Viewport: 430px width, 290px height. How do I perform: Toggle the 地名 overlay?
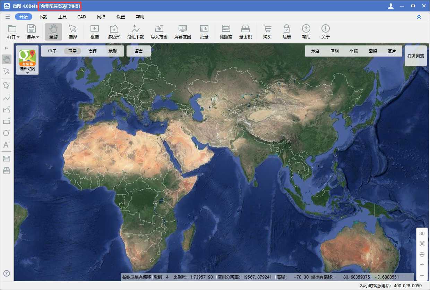point(316,51)
